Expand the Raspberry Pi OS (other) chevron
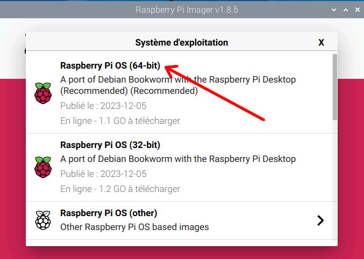 (320, 220)
